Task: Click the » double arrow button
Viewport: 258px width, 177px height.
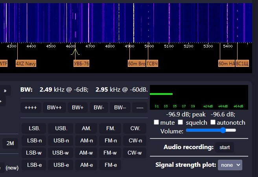Action: (5, 90)
